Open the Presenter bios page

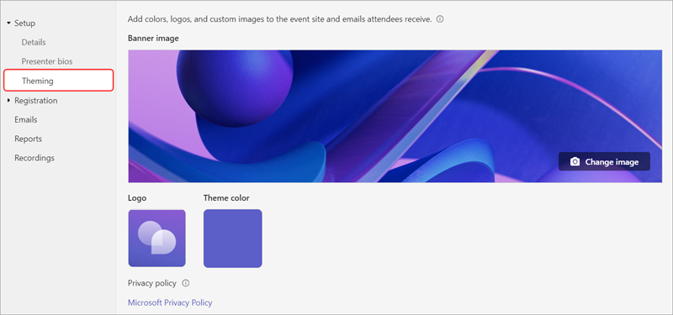(47, 61)
